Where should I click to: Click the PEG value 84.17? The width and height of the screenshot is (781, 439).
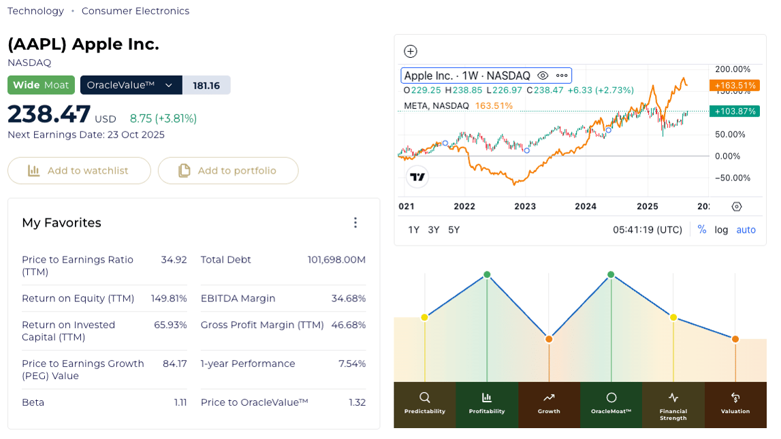(175, 364)
